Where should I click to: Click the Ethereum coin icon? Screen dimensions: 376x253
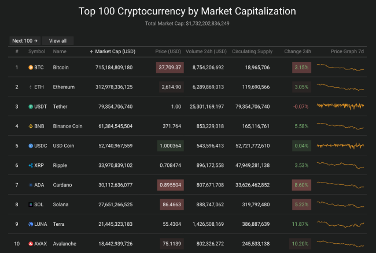pyautogui.click(x=31, y=87)
